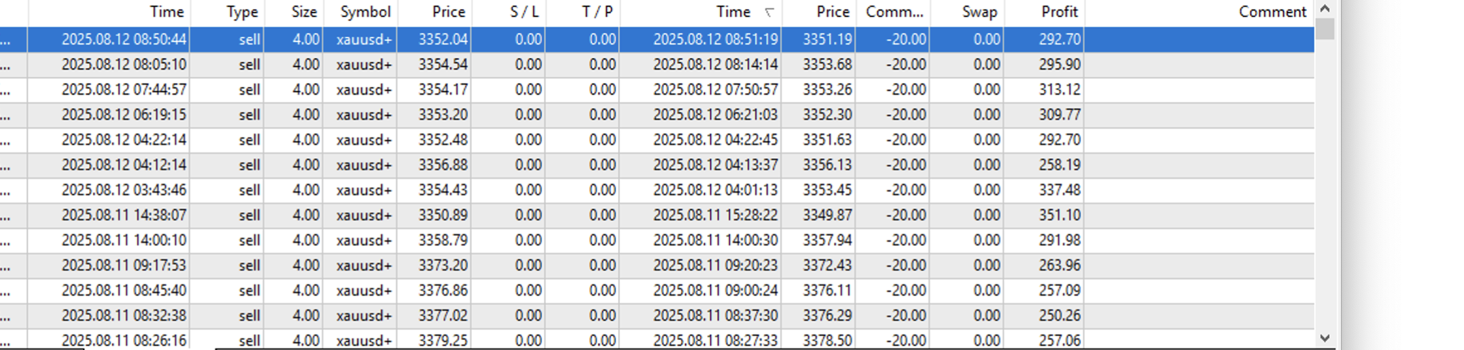
Task: Select the trade closed 2025.08.12 04:01:13
Action: pos(715,190)
